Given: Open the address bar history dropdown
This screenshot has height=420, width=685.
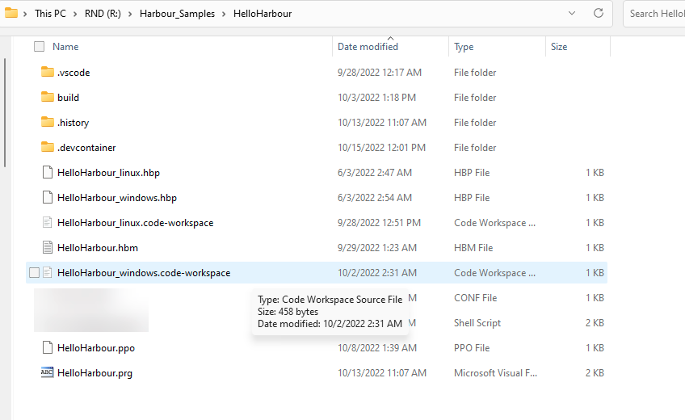Looking at the screenshot, I should pyautogui.click(x=572, y=14).
